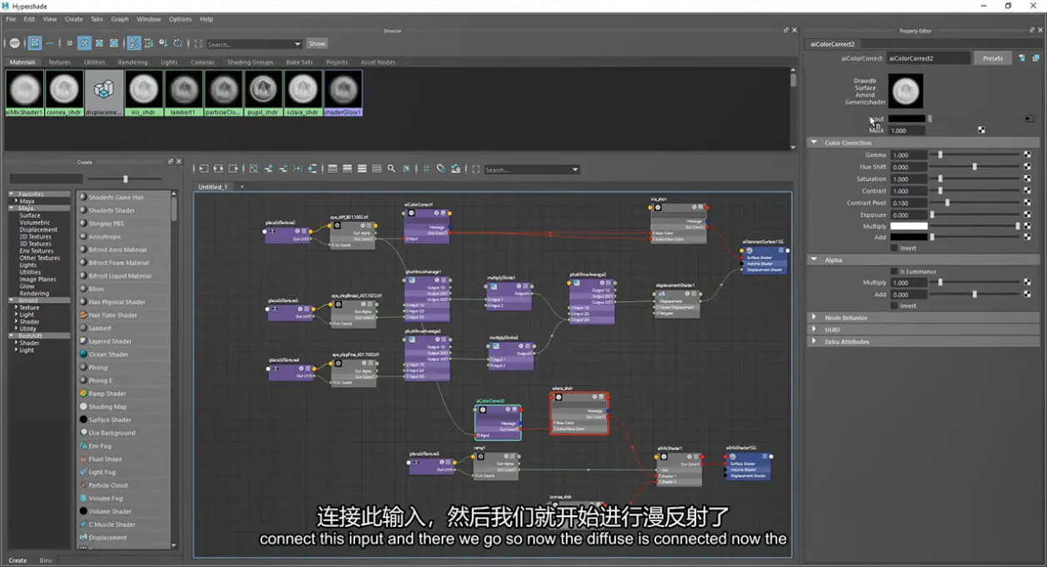Check the Is Luminance checkbox
This screenshot has height=567, width=1047.
tap(894, 272)
